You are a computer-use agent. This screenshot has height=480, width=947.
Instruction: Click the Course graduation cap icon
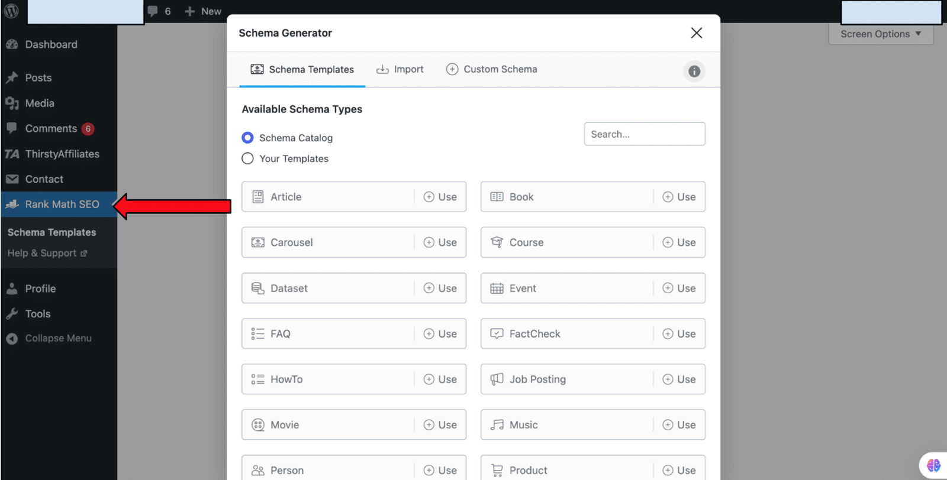497,242
